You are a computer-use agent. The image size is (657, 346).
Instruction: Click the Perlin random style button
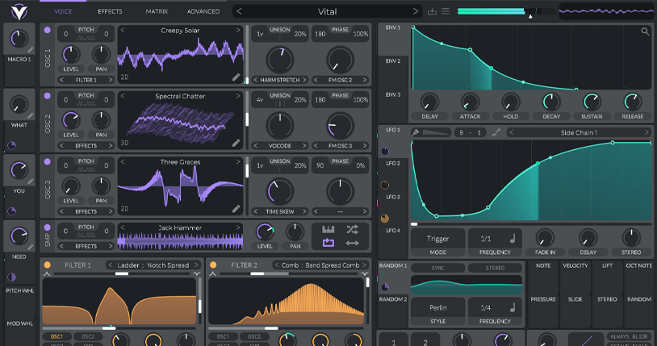tap(437, 308)
